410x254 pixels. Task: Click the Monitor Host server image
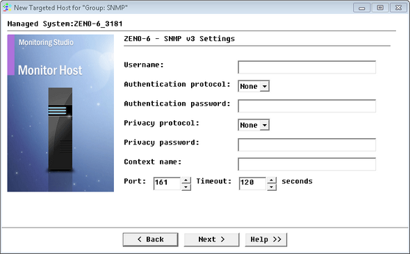(x=60, y=113)
